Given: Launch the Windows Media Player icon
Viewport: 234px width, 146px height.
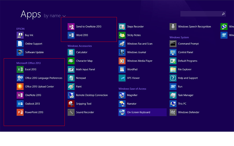Looking at the screenshot, I should (122, 61).
